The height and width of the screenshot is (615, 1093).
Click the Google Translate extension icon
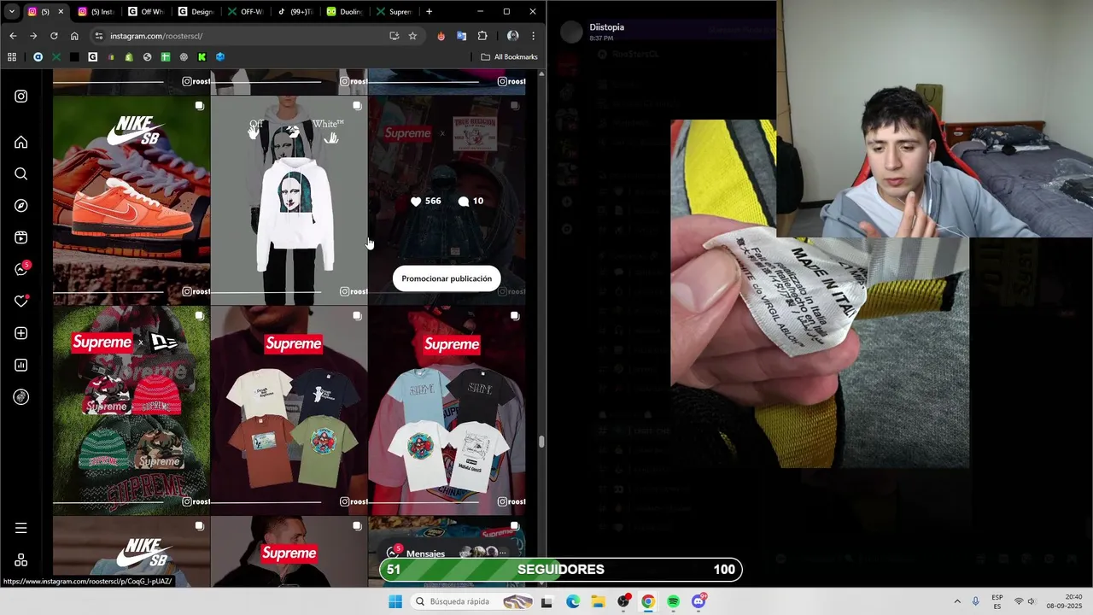tap(461, 36)
